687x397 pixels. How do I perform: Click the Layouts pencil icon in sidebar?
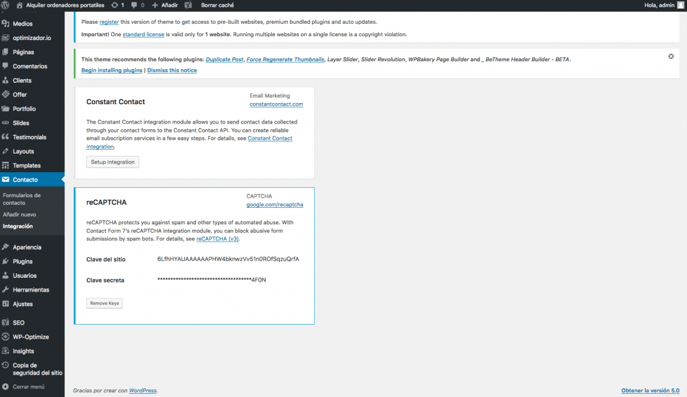[6, 151]
